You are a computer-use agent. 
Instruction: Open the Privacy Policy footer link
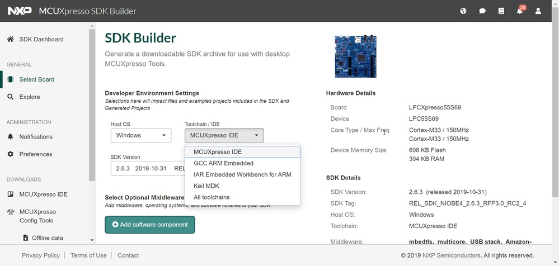(41, 255)
